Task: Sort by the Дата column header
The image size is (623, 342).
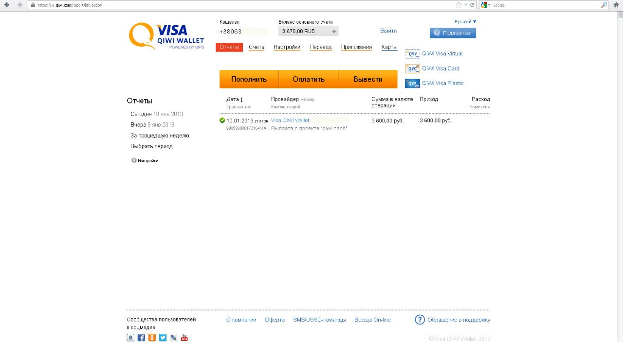Action: [235, 99]
